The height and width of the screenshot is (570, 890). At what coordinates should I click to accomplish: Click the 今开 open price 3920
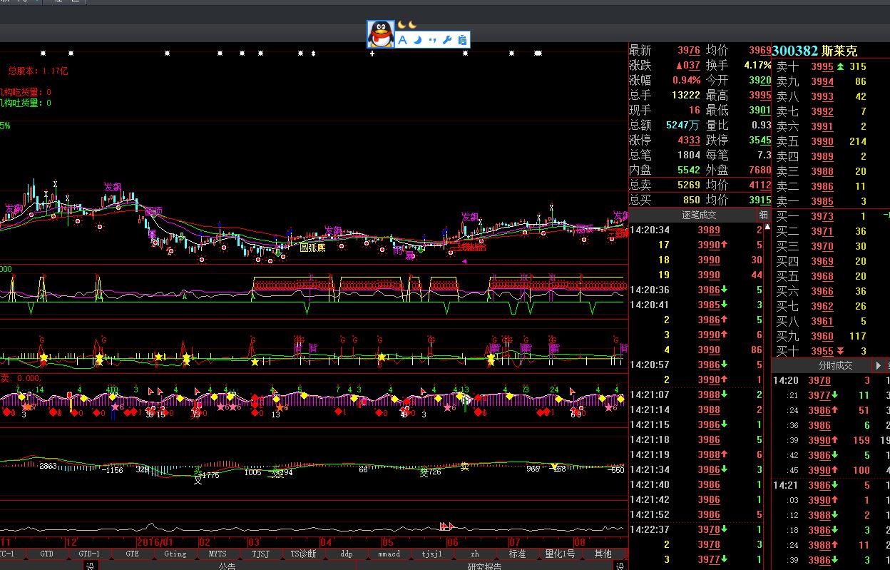[x=759, y=80]
